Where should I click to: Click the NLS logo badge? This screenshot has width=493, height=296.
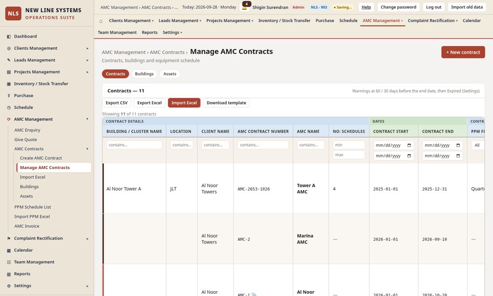pos(13,13)
